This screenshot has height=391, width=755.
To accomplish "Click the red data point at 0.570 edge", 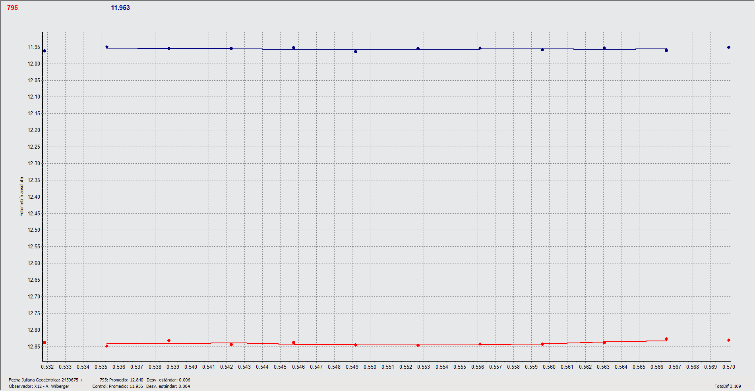I will point(729,340).
